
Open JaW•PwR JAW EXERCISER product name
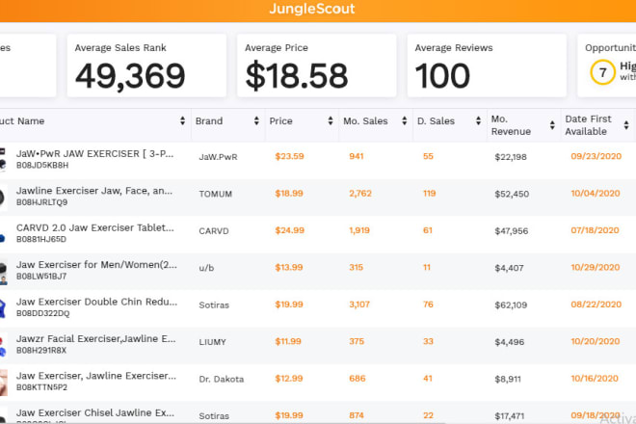click(x=94, y=154)
